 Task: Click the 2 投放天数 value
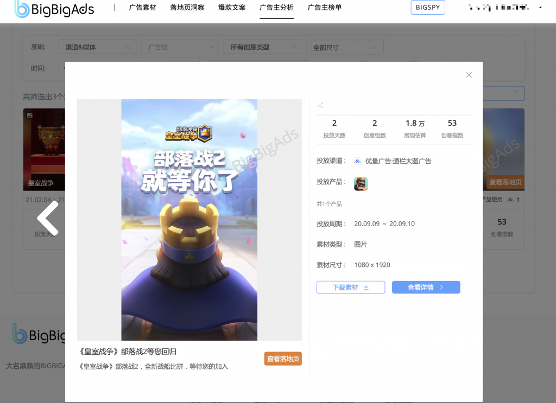coord(334,123)
